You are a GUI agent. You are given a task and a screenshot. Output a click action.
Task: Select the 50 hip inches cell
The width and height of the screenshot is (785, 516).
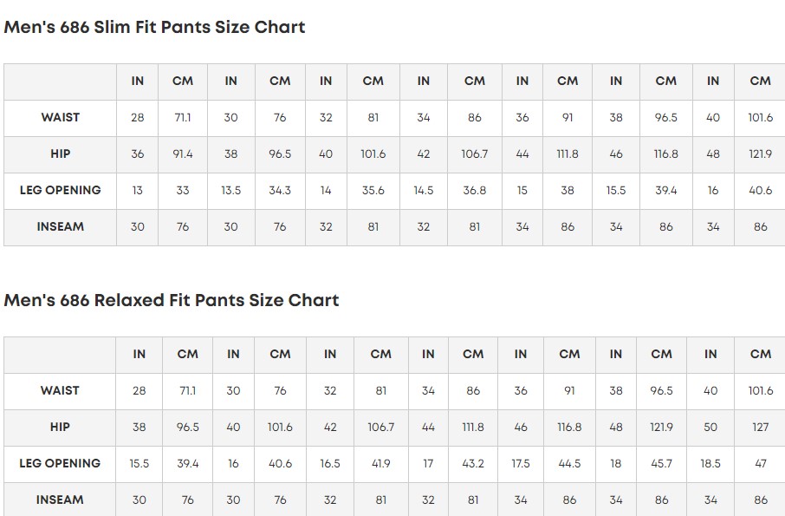click(x=710, y=427)
